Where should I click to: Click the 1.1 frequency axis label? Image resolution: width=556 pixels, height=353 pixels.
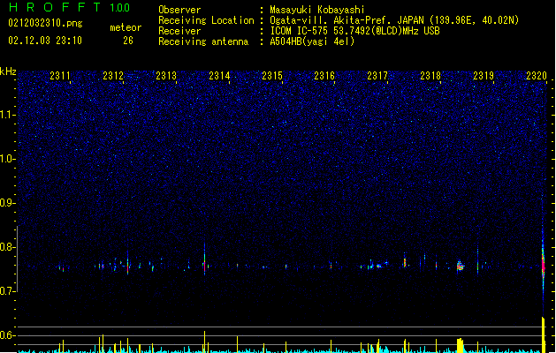(8, 115)
